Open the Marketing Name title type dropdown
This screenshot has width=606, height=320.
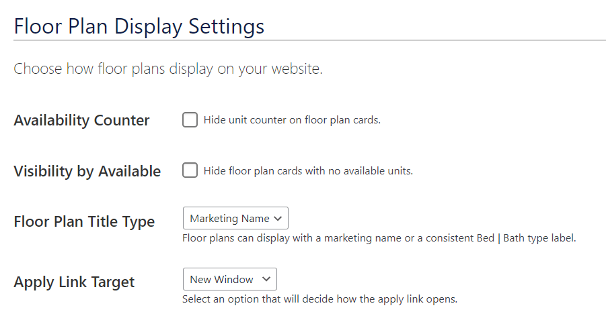[235, 218]
